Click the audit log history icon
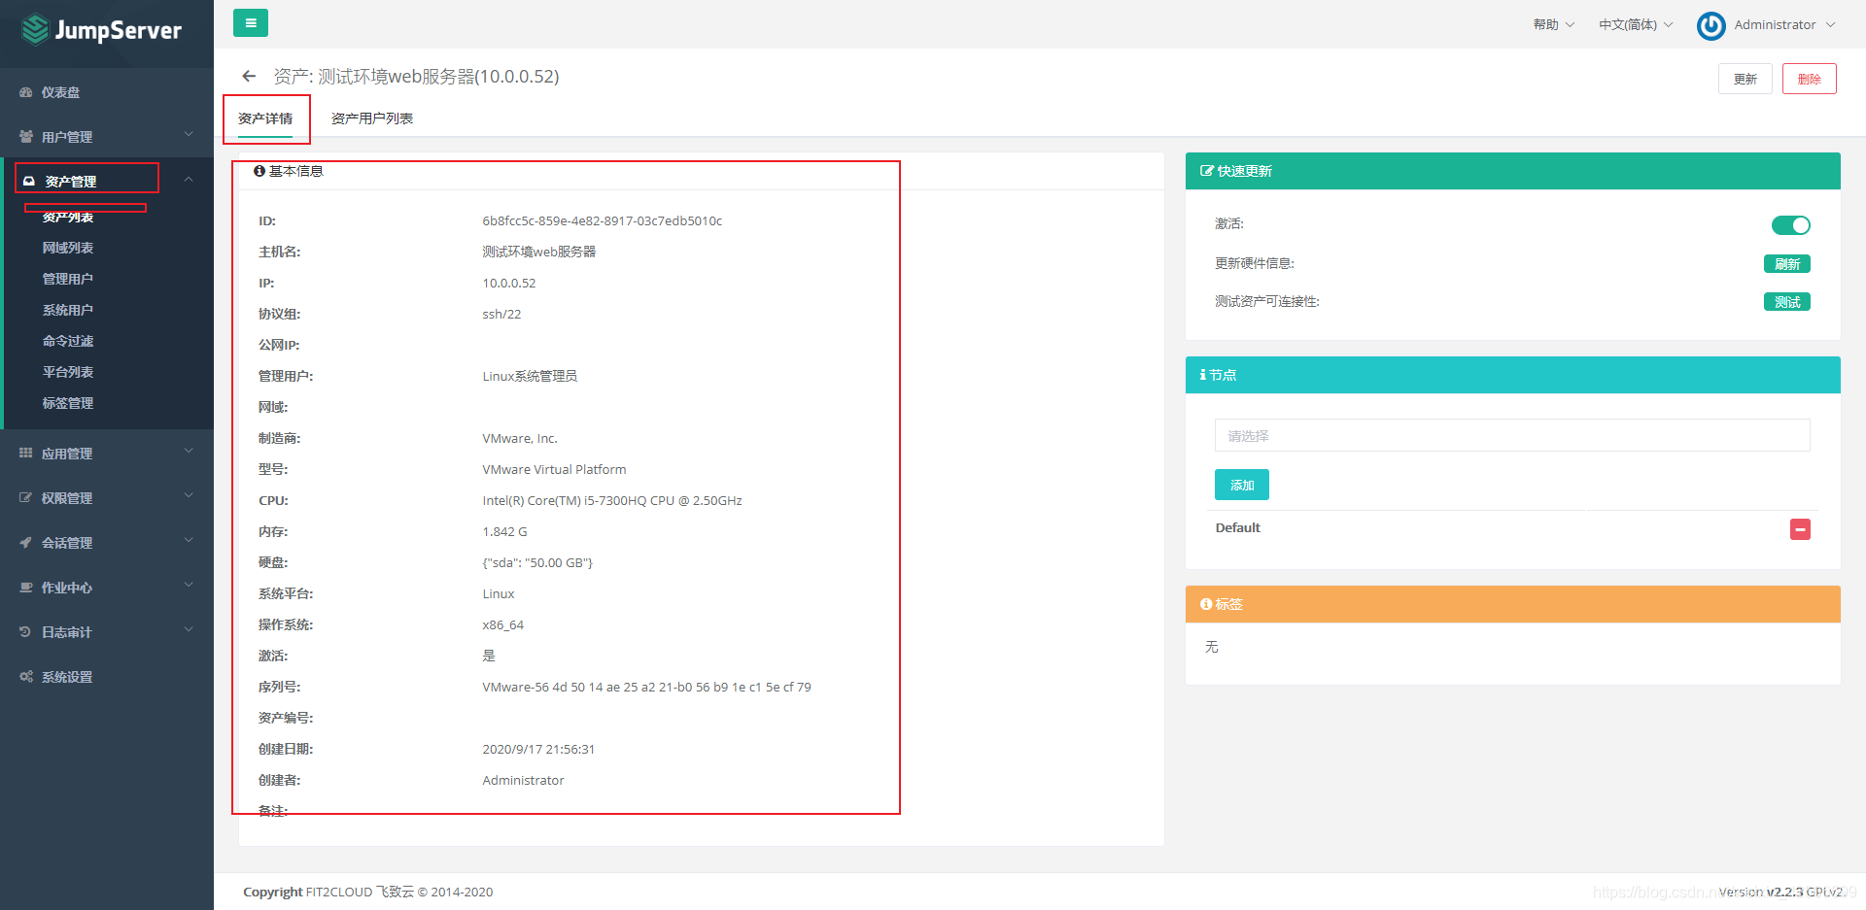 (26, 632)
